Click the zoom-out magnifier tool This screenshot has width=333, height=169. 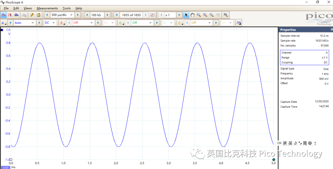[212, 15]
